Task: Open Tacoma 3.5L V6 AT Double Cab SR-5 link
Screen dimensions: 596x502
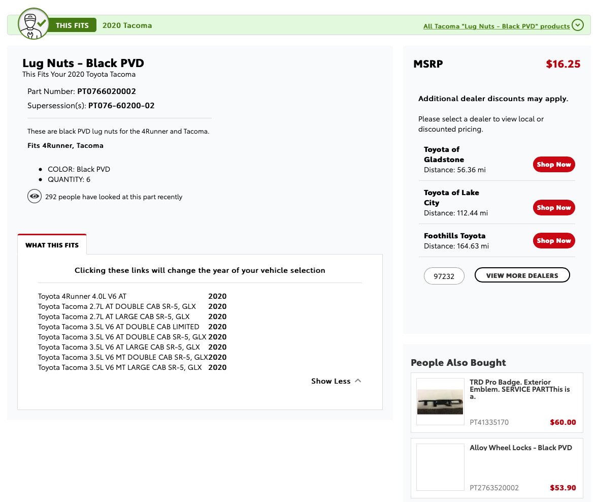Action: [x=122, y=337]
